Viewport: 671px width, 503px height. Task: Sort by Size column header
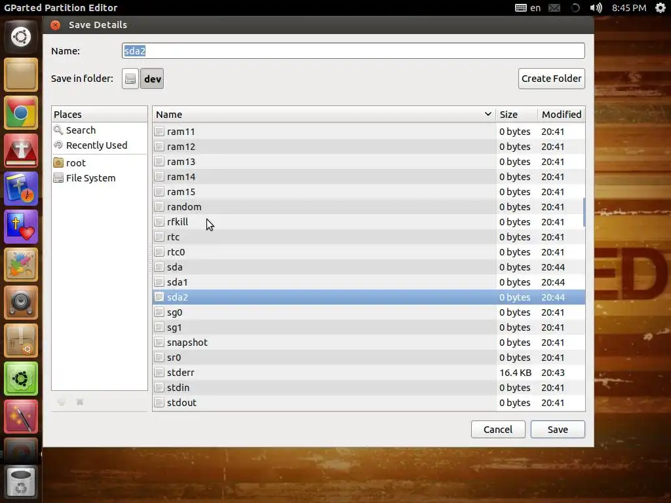tap(516, 114)
